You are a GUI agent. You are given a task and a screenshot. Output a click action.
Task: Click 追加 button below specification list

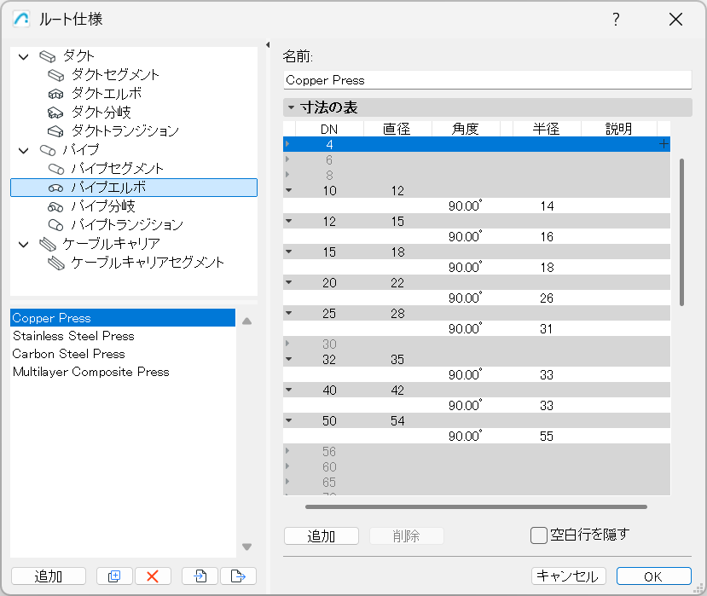pos(49,576)
